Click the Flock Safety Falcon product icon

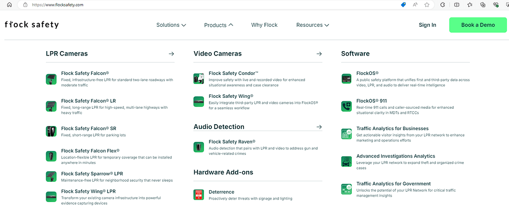51,79
